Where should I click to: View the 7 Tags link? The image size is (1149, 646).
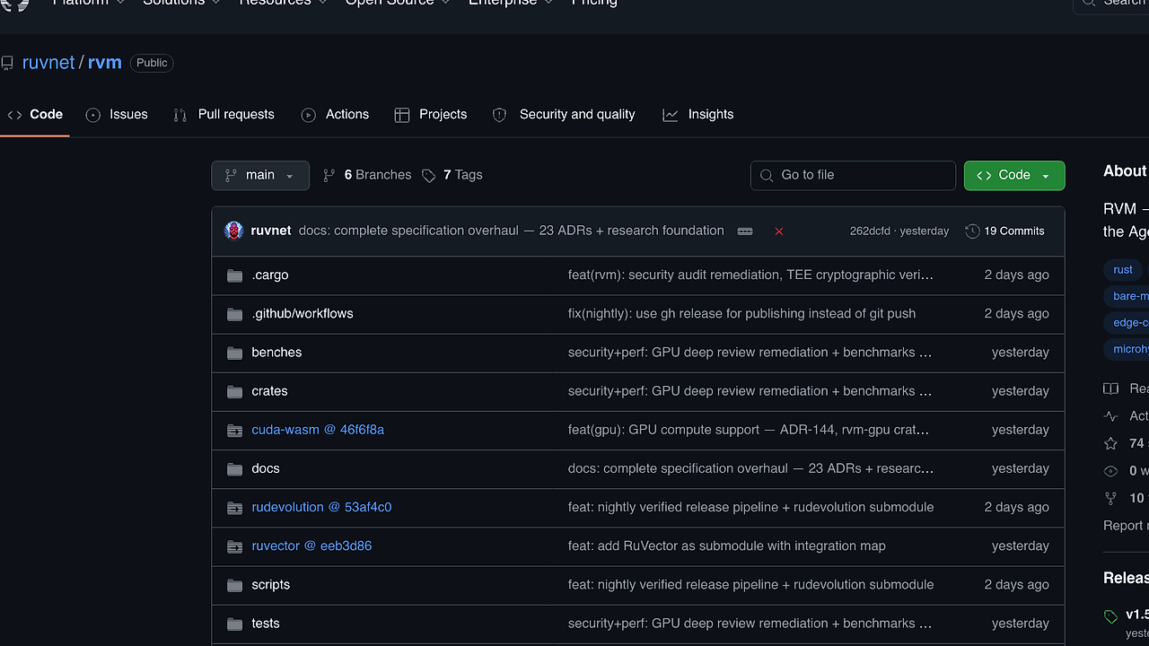452,175
